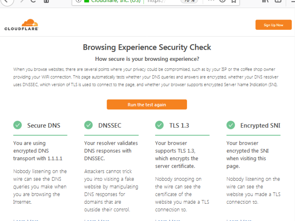The height and width of the screenshot is (221, 295).
Task: Click the green check next to Secure DNS
Action: coord(17,125)
